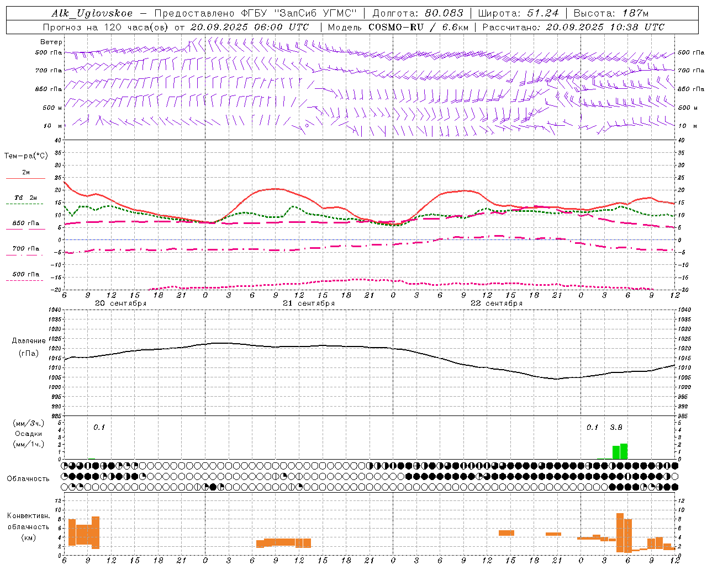The height and width of the screenshot is (565, 707).
Task: Click the (гПа) unit under Давление
Action: tap(29, 354)
